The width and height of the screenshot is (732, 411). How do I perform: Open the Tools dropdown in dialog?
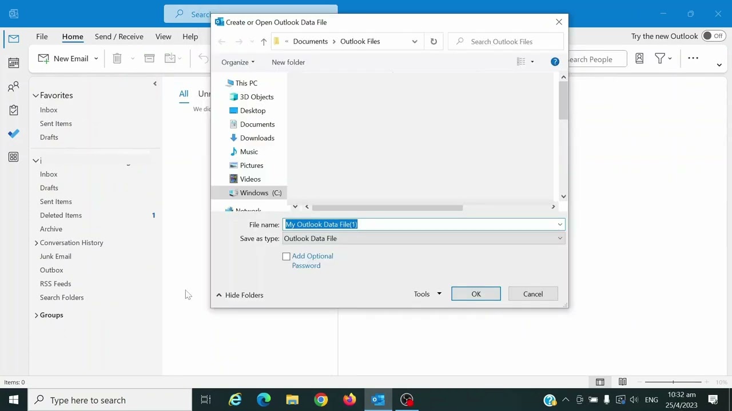point(428,294)
